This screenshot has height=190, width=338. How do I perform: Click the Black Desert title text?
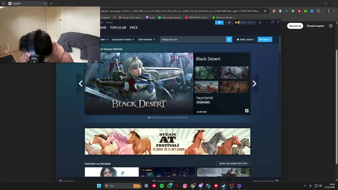tap(208, 59)
